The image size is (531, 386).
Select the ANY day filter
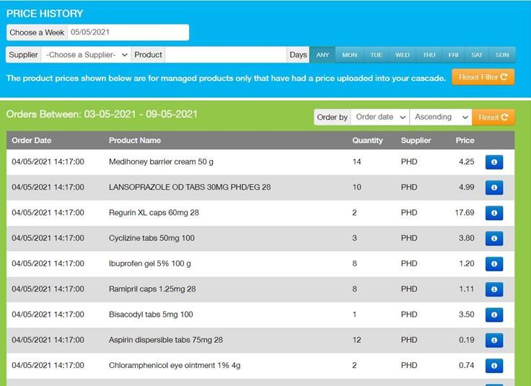[322, 55]
